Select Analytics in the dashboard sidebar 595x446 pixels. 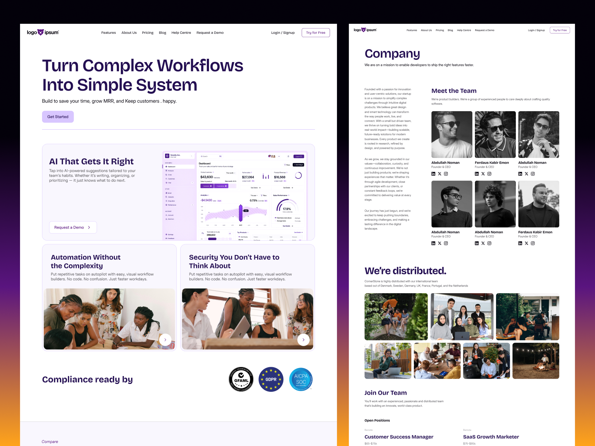(170, 197)
